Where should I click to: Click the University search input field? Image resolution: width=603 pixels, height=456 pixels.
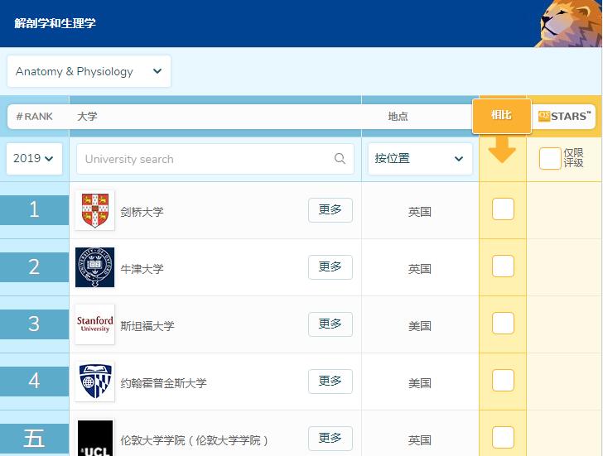click(207, 159)
